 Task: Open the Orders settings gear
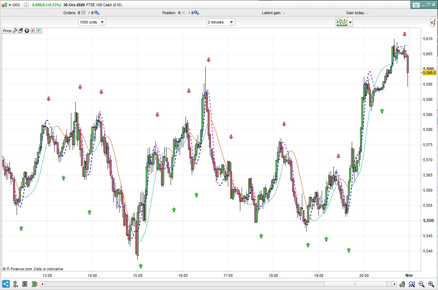click(x=97, y=13)
